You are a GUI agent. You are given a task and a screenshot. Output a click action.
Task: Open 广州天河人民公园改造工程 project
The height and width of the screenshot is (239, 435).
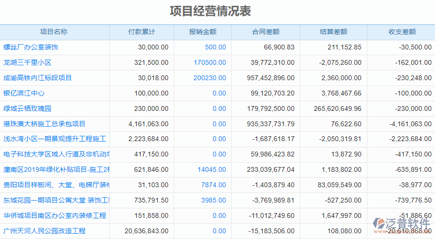tap(44, 231)
